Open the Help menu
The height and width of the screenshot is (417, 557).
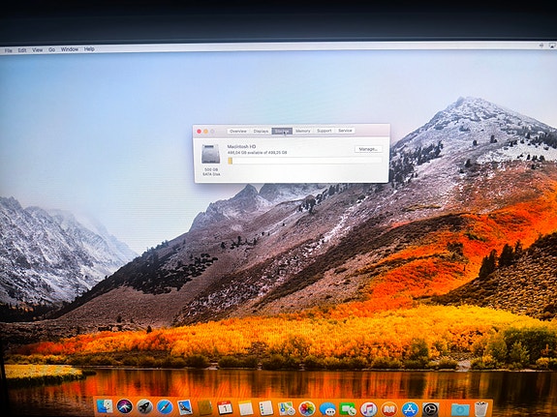click(89, 49)
